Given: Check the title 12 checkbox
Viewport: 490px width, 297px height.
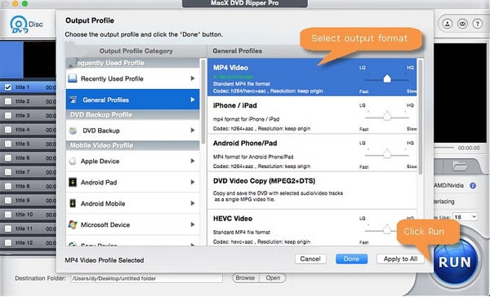Looking at the screenshot, I should 8,242.
